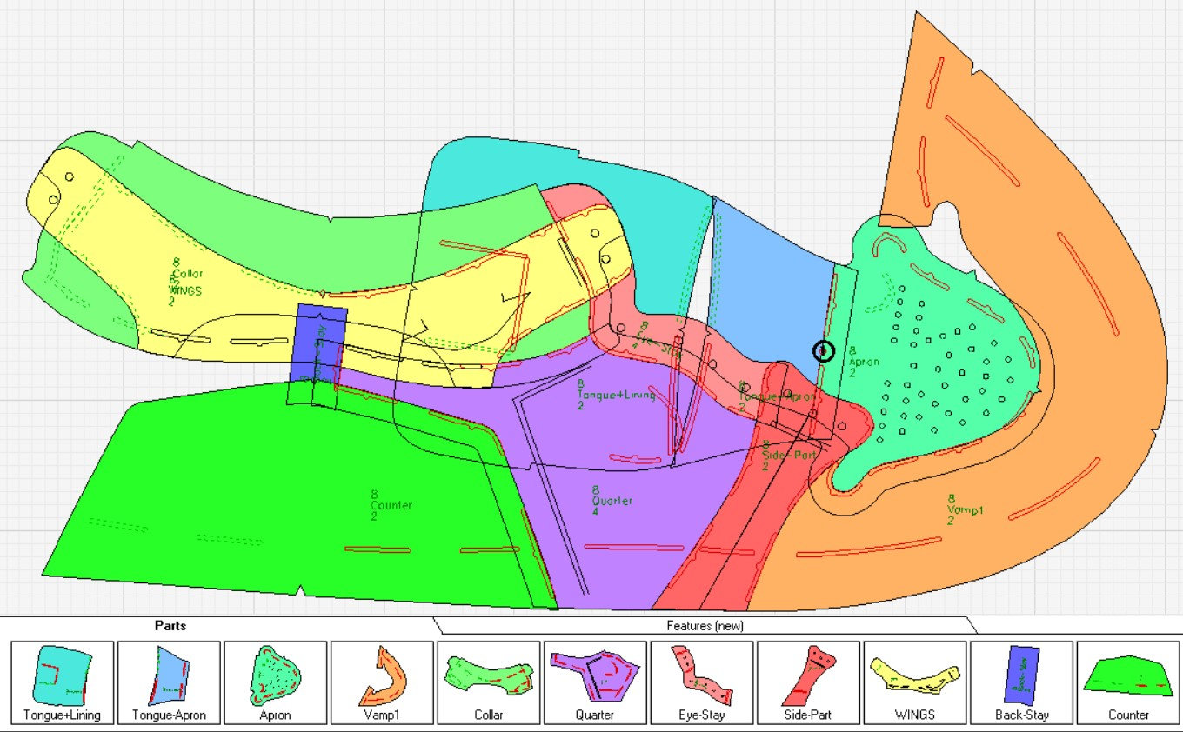The image size is (1183, 732).
Task: Select the Collar part thumbnail
Action: coord(489,682)
